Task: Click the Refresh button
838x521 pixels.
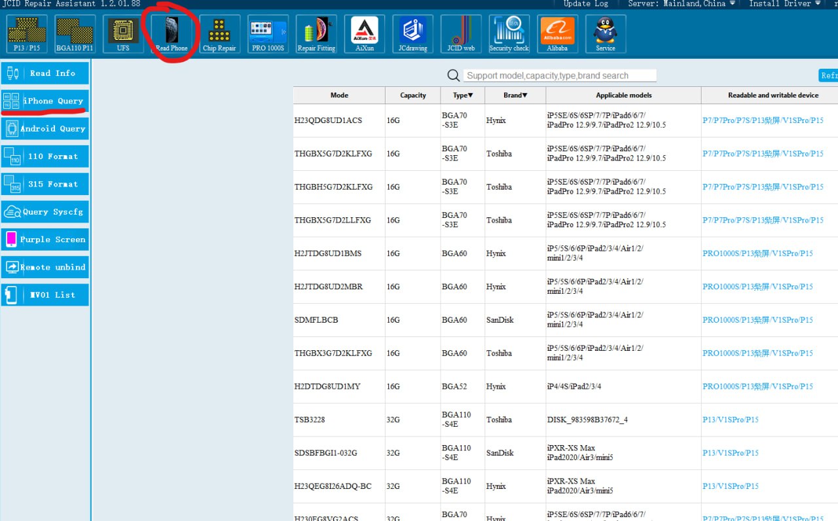Action: pyautogui.click(x=828, y=75)
